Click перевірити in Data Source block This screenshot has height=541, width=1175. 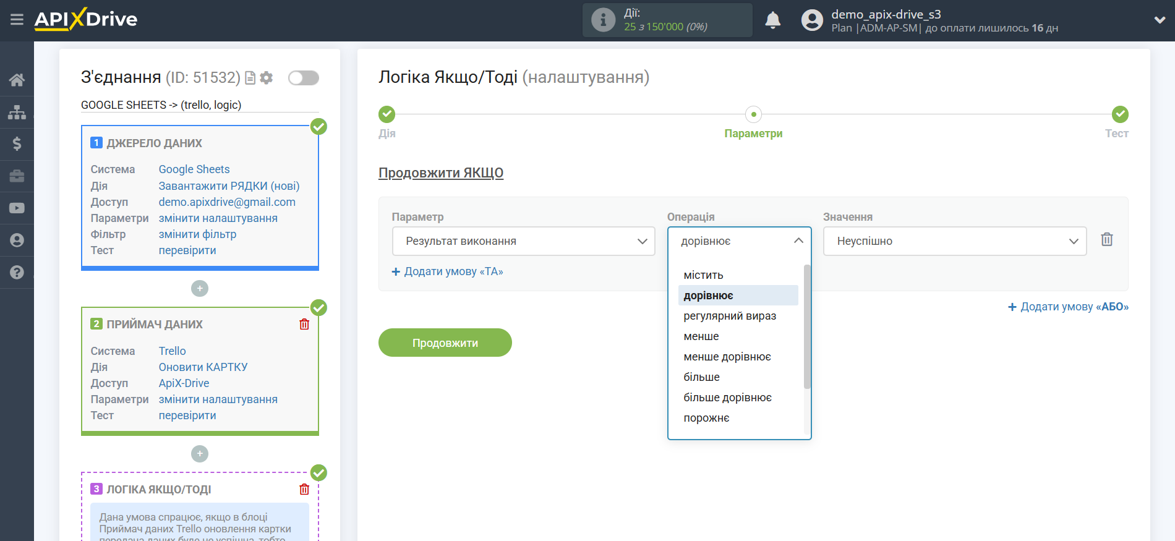point(187,250)
